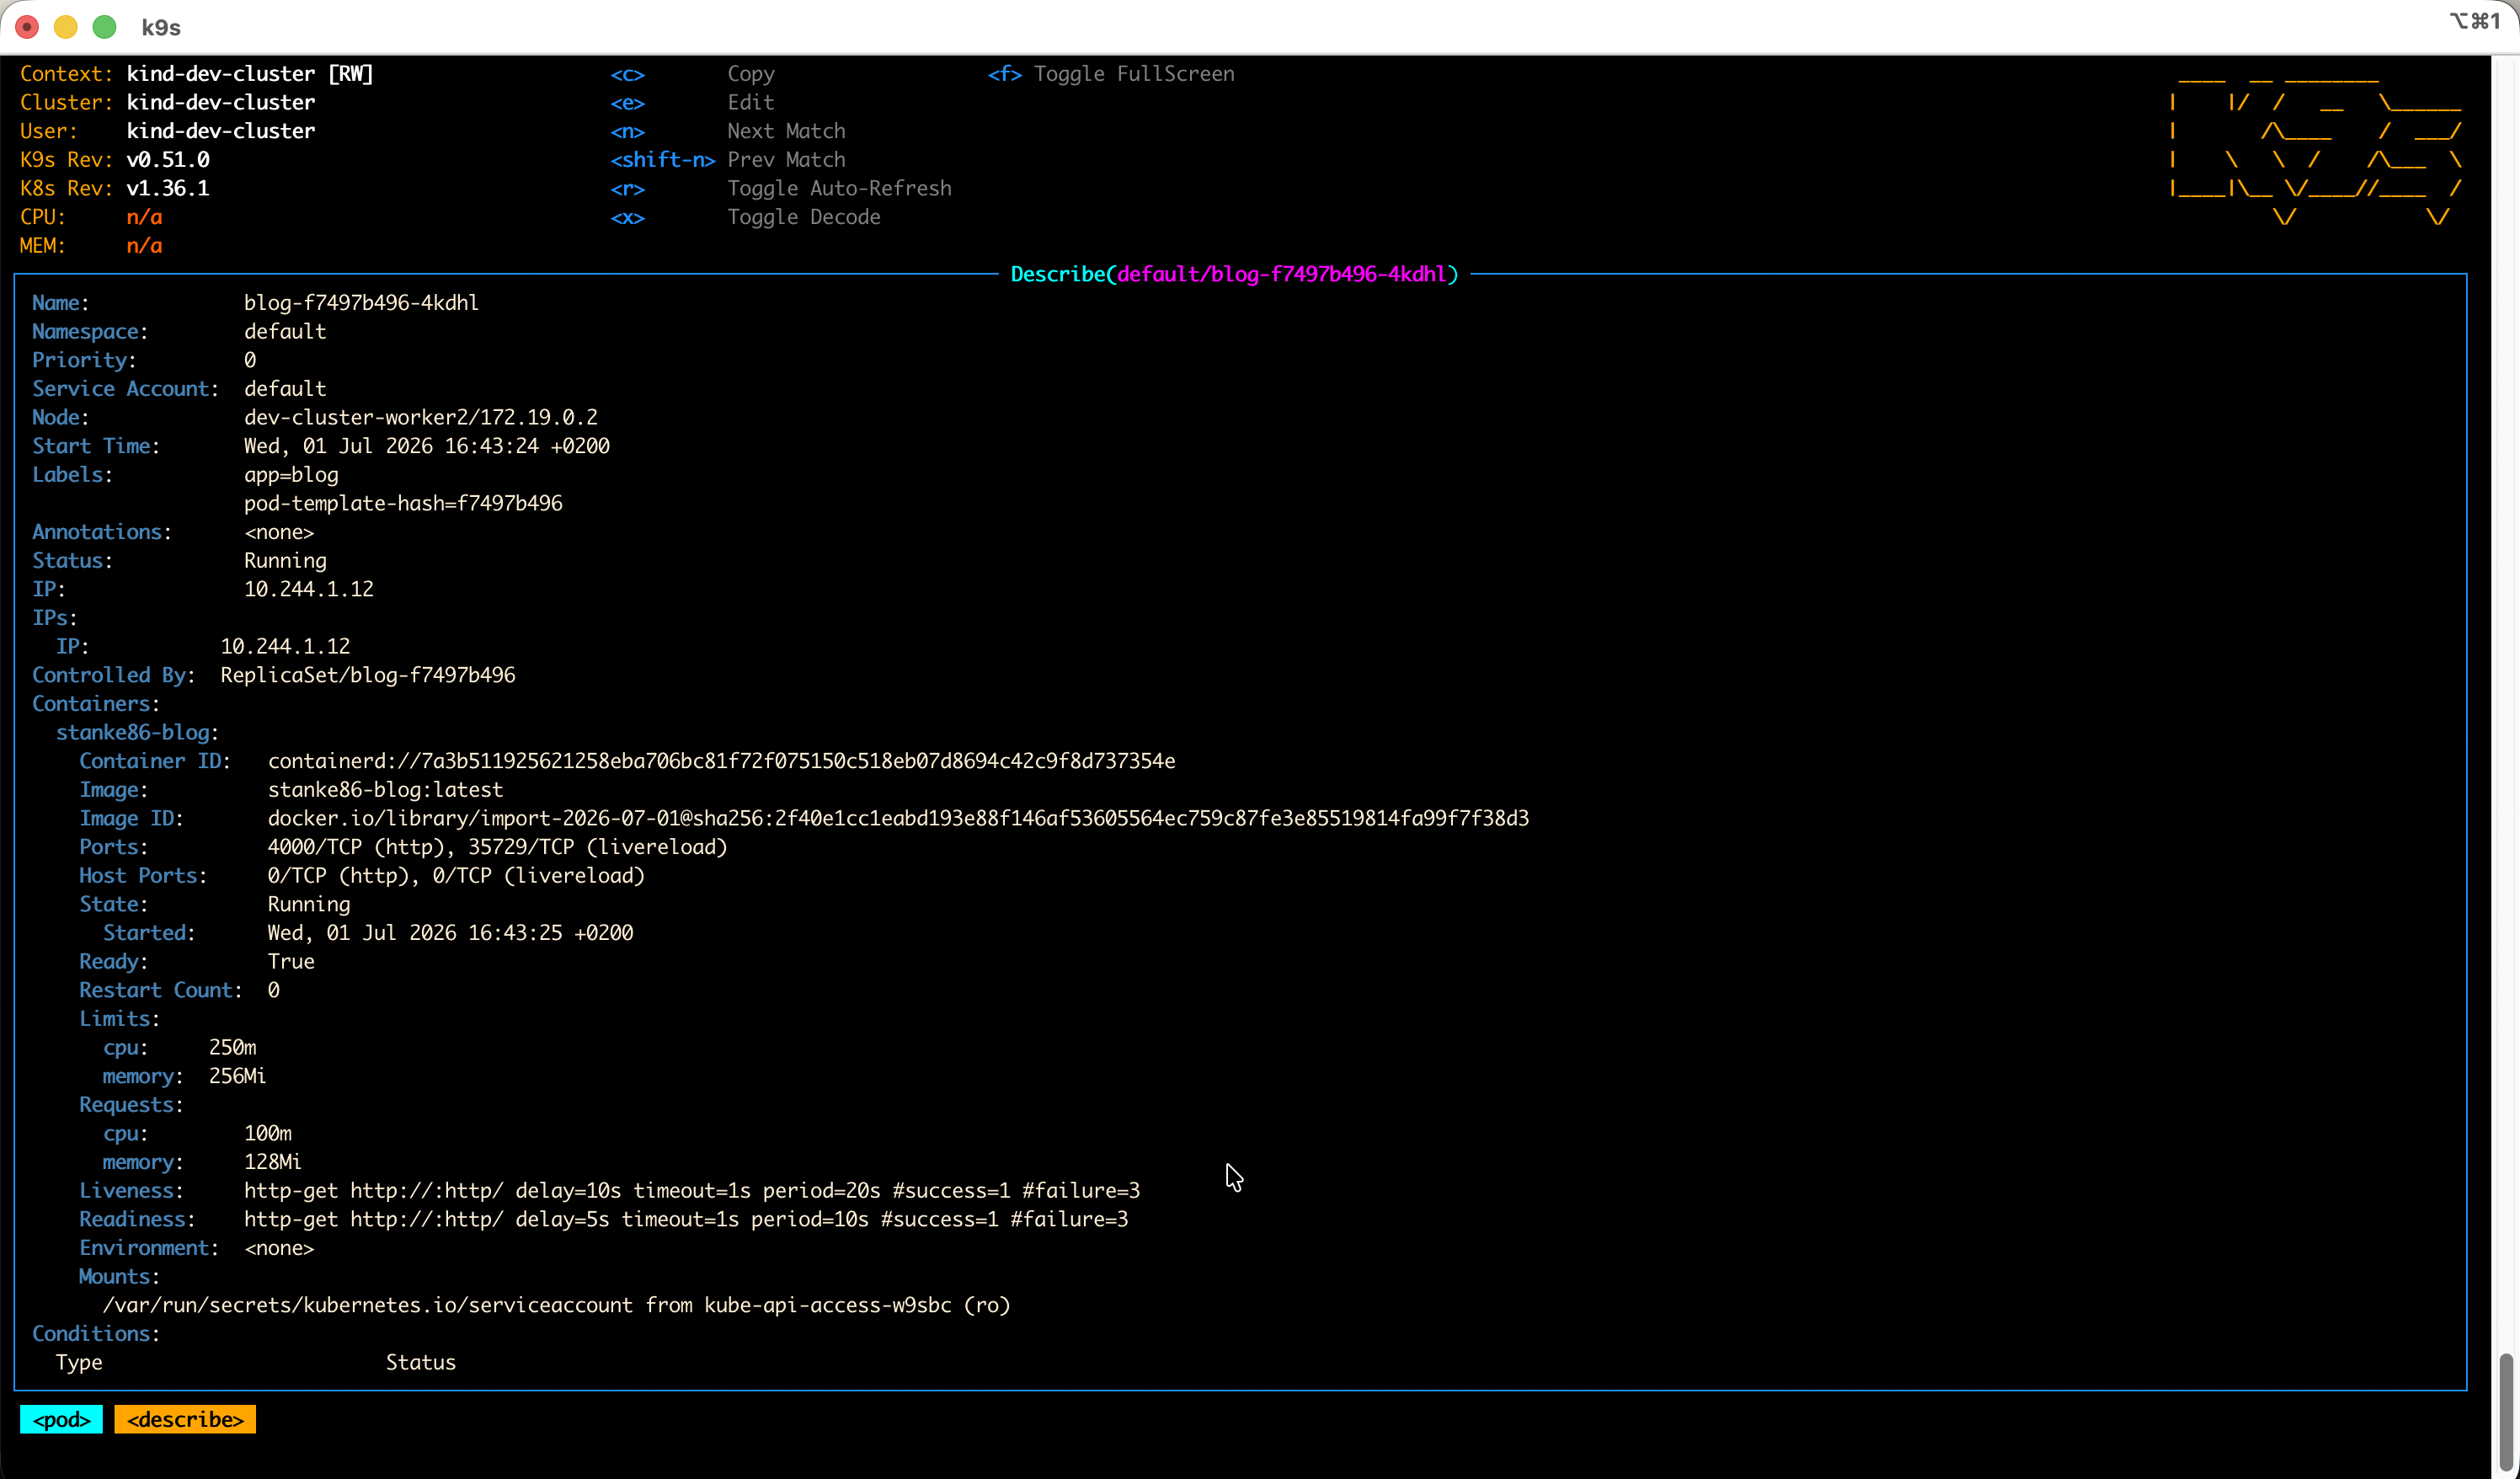Screen dimensions: 2520x1479
Task: Click the Describe panel title
Action: pos(1234,274)
